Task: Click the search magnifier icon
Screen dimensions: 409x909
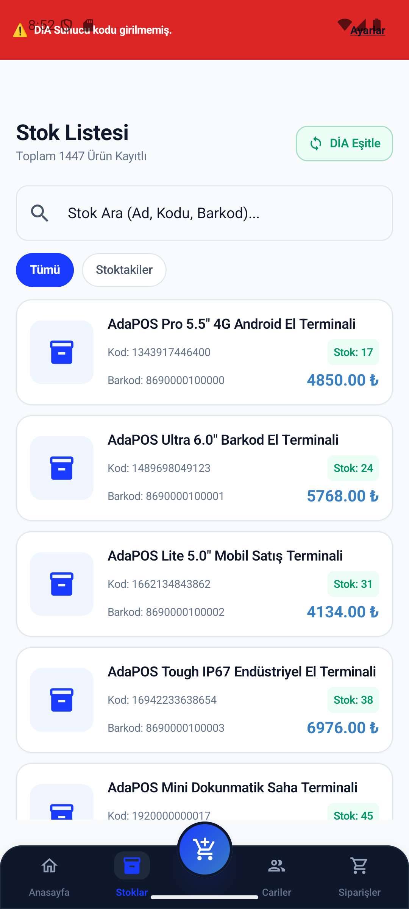Action: click(x=40, y=213)
